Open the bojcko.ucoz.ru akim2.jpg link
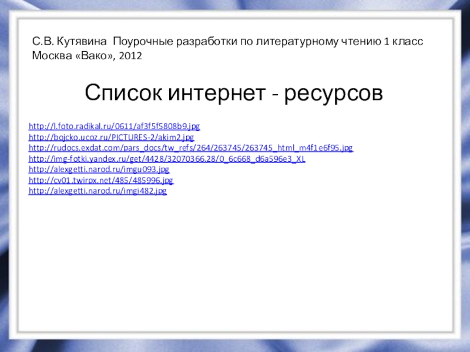The height and width of the screenshot is (352, 470). coord(111,137)
